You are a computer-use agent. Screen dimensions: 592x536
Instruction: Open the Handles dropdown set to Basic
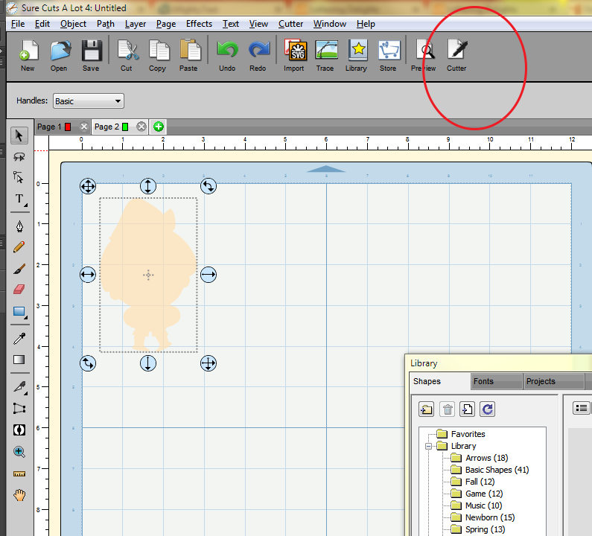coord(88,101)
